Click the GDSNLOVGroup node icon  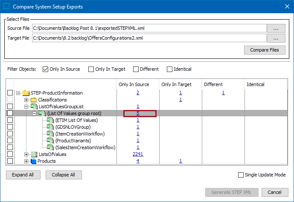tap(50, 127)
